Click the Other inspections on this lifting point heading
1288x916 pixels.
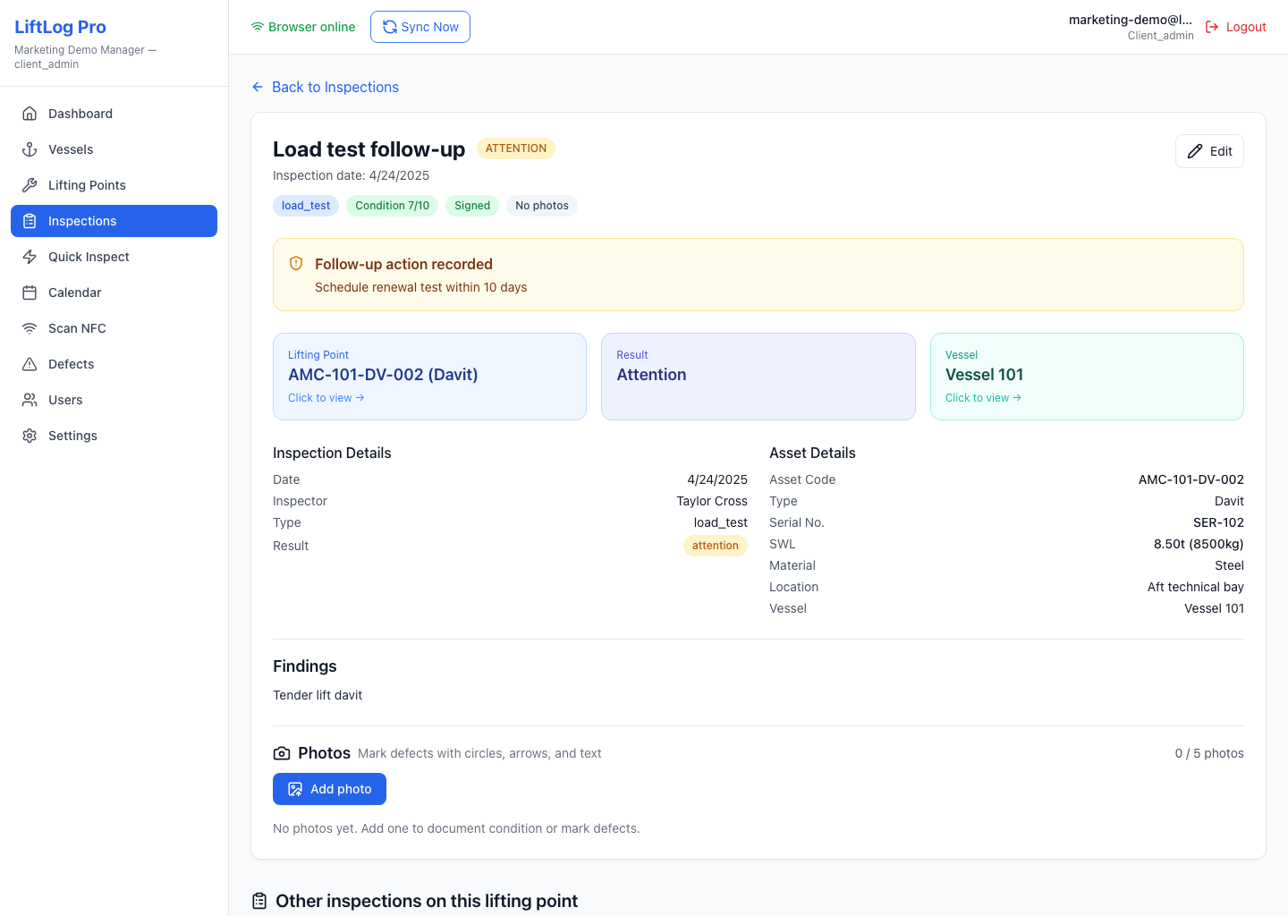pos(427,901)
